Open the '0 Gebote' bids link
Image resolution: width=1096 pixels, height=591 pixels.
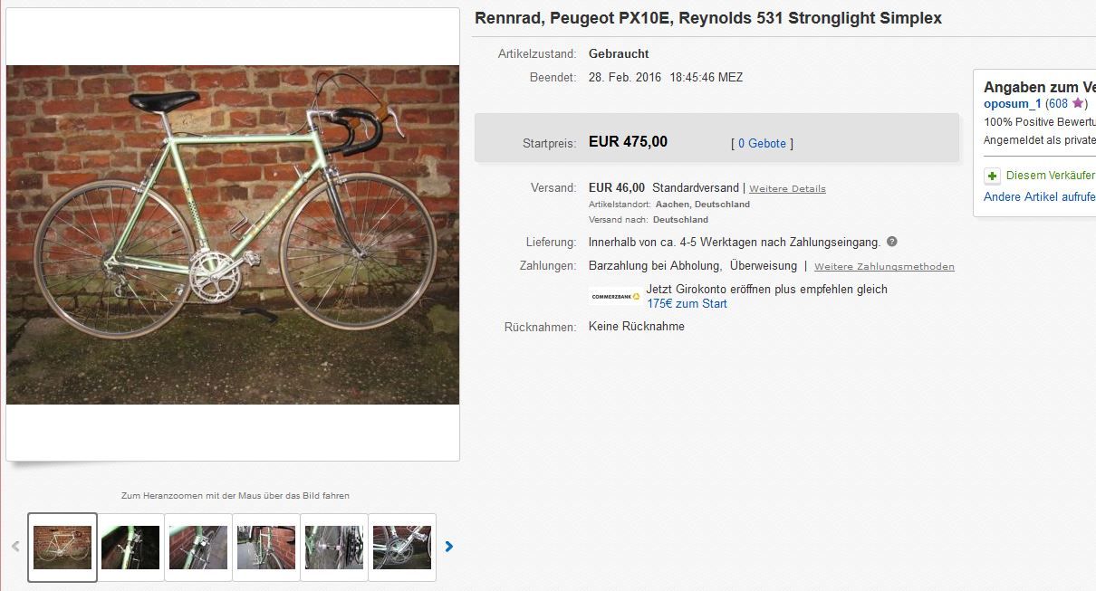tap(761, 143)
